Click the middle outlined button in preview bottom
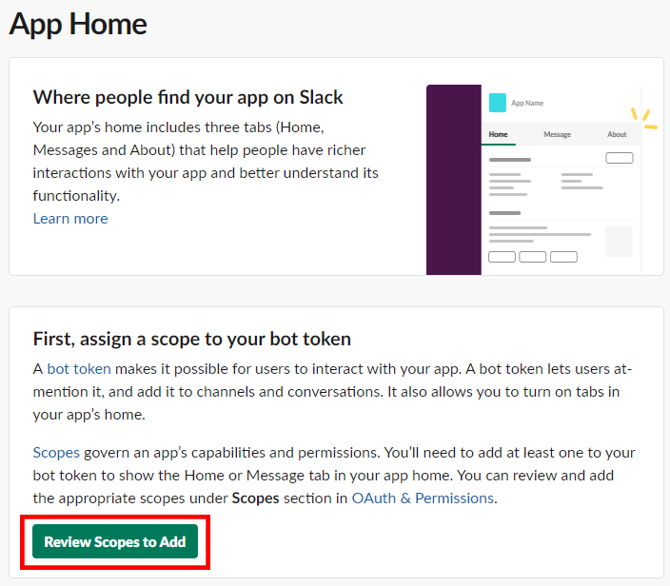The image size is (670, 586). pyautogui.click(x=532, y=257)
